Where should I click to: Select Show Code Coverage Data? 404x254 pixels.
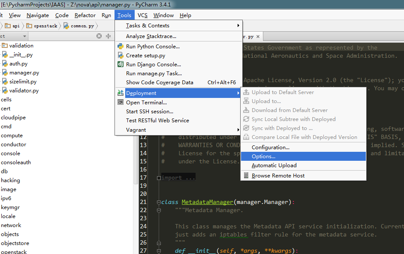(178, 83)
